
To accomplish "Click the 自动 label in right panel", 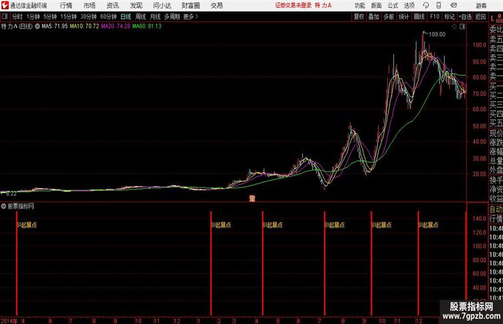I will [496, 210].
